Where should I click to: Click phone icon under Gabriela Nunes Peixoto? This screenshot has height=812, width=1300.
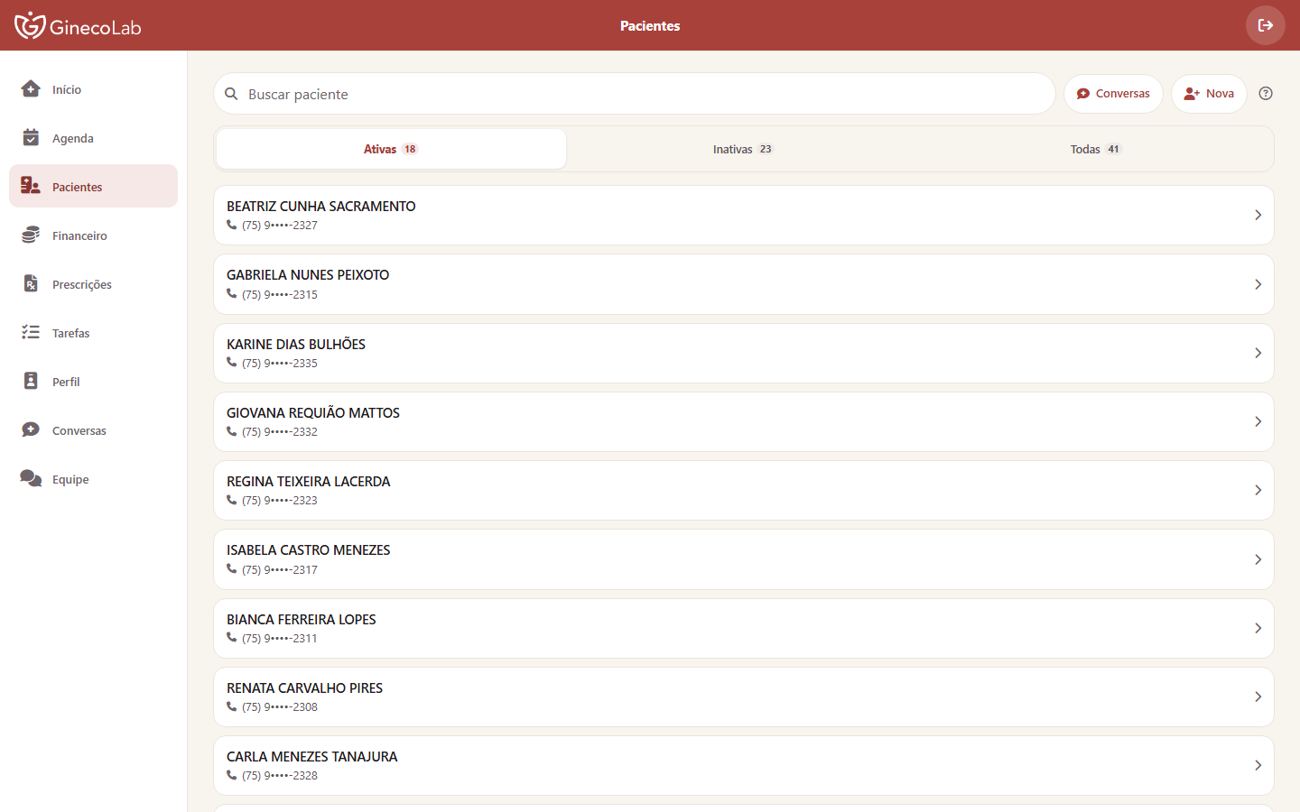(232, 294)
